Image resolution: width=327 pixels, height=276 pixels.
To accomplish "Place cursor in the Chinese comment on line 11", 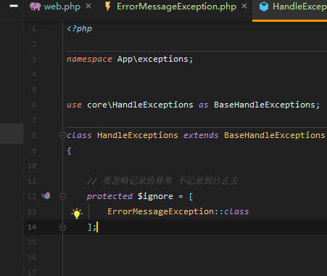I will pos(170,181).
